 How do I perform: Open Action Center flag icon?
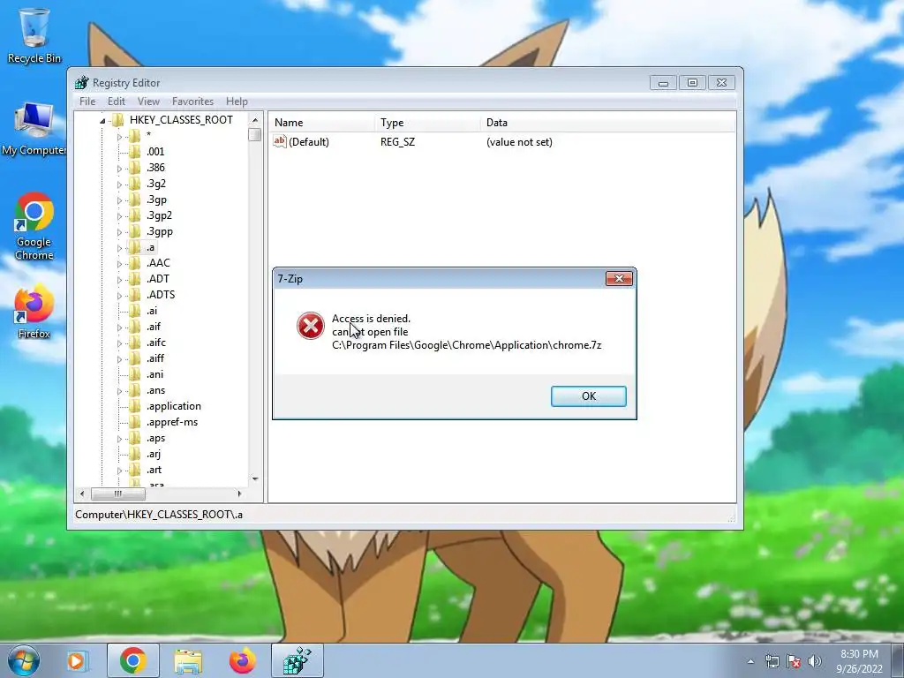(x=794, y=661)
